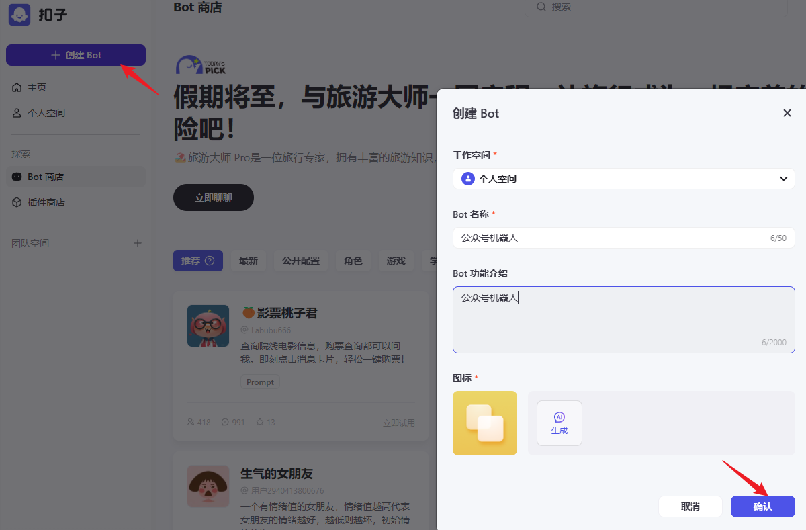
Task: Click 取消 to cancel Bot creation
Action: [690, 506]
